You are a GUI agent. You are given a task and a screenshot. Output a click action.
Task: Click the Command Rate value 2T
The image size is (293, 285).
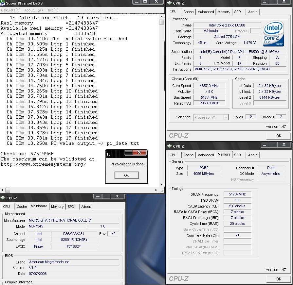point(237,235)
